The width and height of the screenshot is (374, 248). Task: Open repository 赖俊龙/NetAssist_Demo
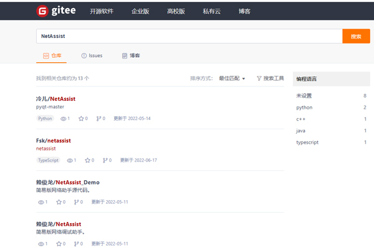[68, 182]
